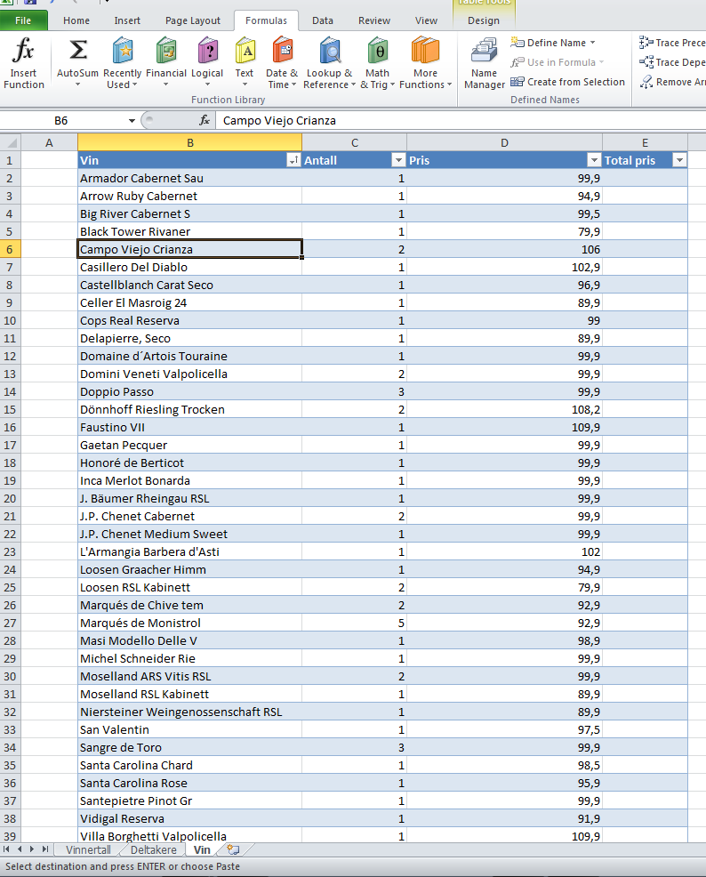Open Recently Used functions
Screen dimensions: 706x877
click(x=123, y=62)
